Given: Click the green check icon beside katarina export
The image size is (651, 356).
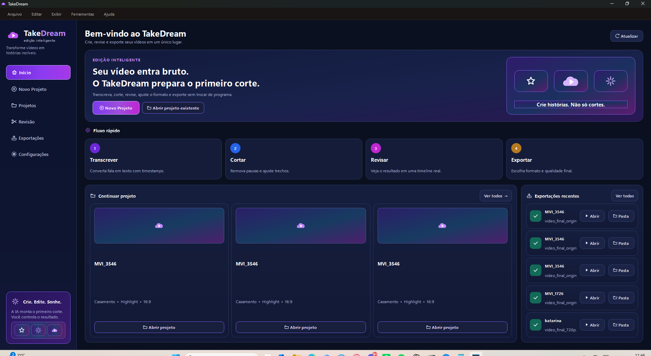Looking at the screenshot, I should (536, 325).
